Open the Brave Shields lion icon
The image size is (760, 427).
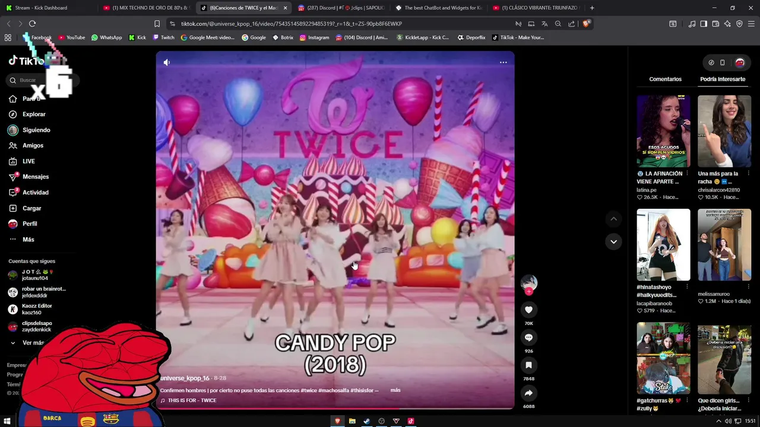tap(586, 24)
